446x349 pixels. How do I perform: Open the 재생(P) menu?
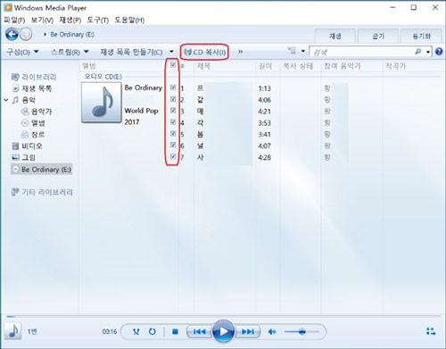[x=70, y=21]
